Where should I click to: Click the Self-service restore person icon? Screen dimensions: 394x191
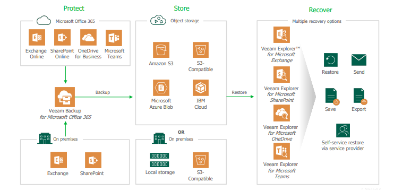[x=343, y=131]
